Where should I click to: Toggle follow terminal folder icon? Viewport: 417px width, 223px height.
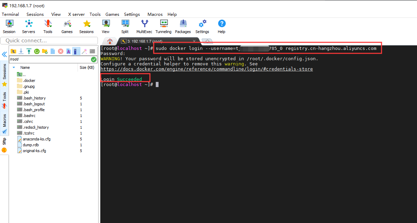(76, 51)
